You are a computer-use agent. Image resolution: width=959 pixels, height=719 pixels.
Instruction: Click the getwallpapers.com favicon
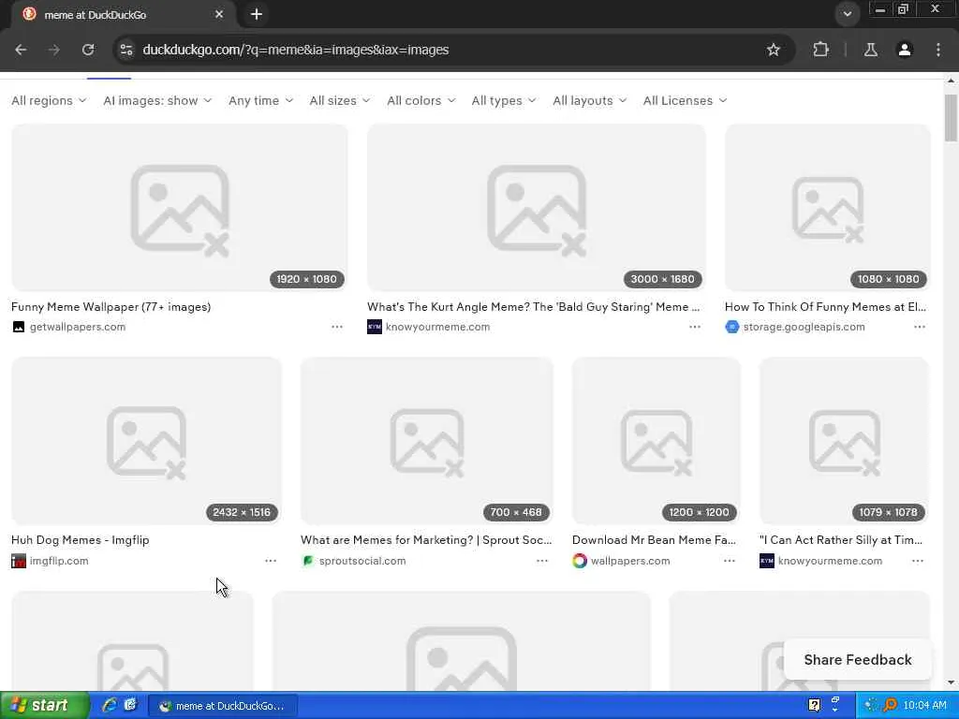pyautogui.click(x=19, y=327)
